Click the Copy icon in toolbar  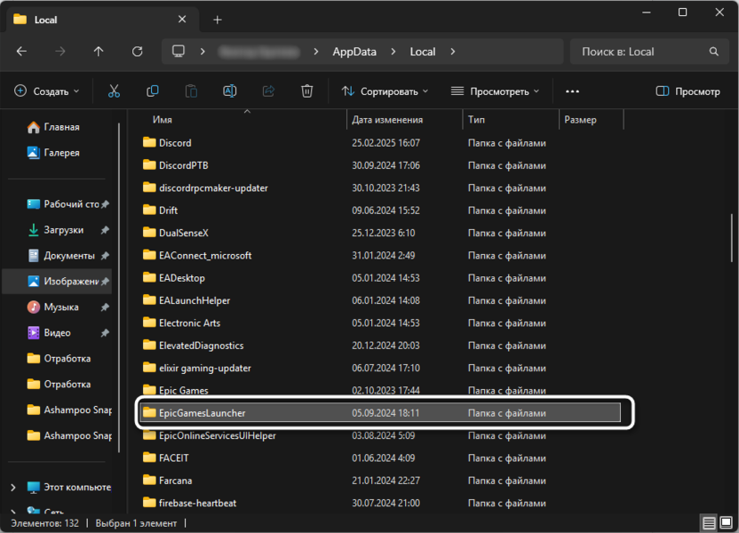153,91
